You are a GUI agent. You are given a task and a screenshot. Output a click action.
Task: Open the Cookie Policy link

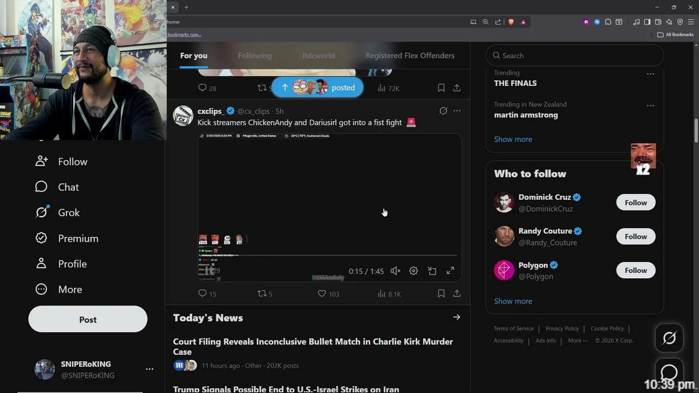pyautogui.click(x=607, y=329)
